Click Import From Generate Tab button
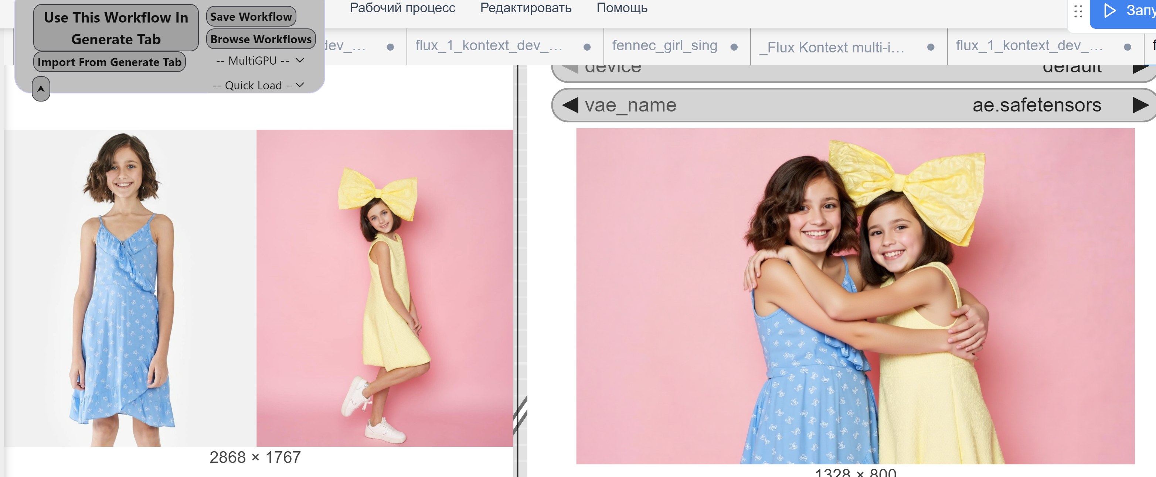This screenshot has width=1156, height=477. click(x=109, y=62)
